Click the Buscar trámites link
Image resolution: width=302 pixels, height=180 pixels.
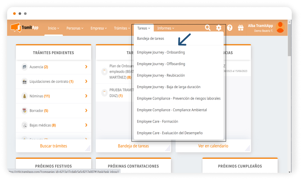[x=54, y=146]
